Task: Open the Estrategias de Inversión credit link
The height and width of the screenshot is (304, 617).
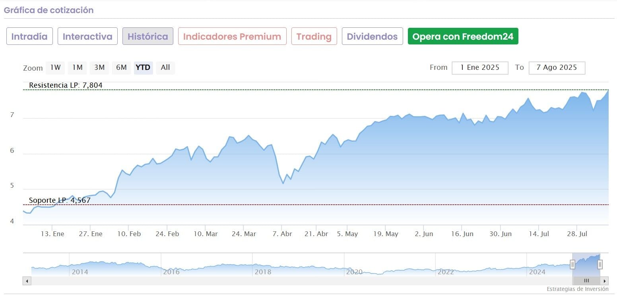Action: 577,289
